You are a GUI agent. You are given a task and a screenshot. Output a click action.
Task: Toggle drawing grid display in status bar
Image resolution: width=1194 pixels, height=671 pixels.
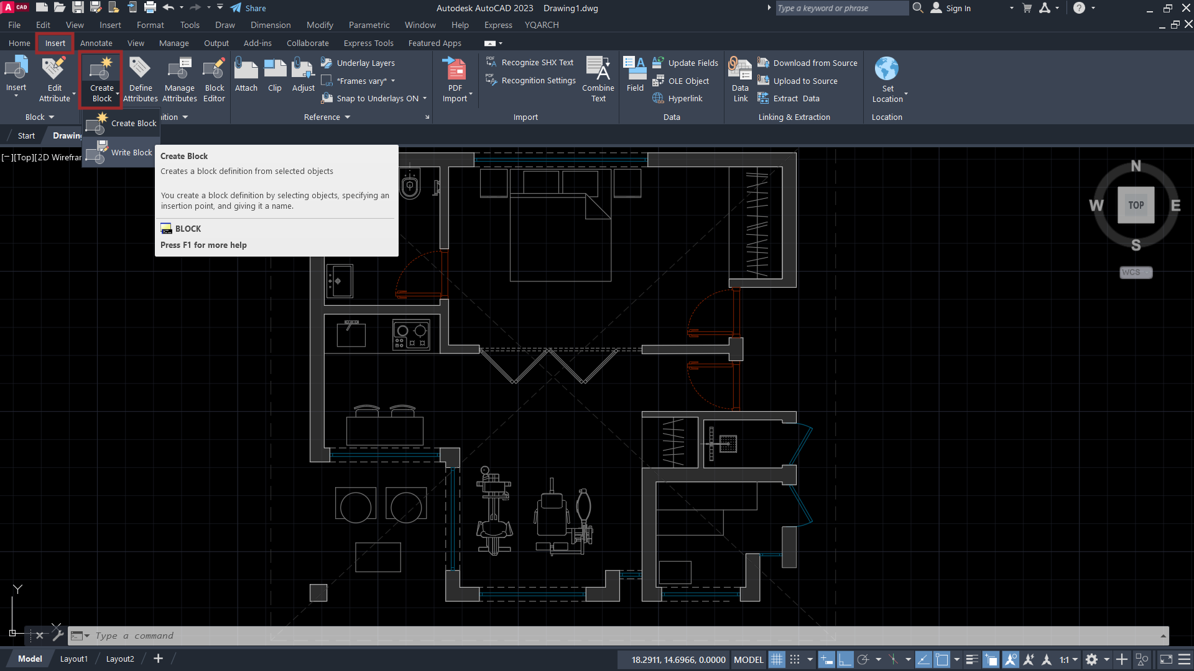[777, 660]
